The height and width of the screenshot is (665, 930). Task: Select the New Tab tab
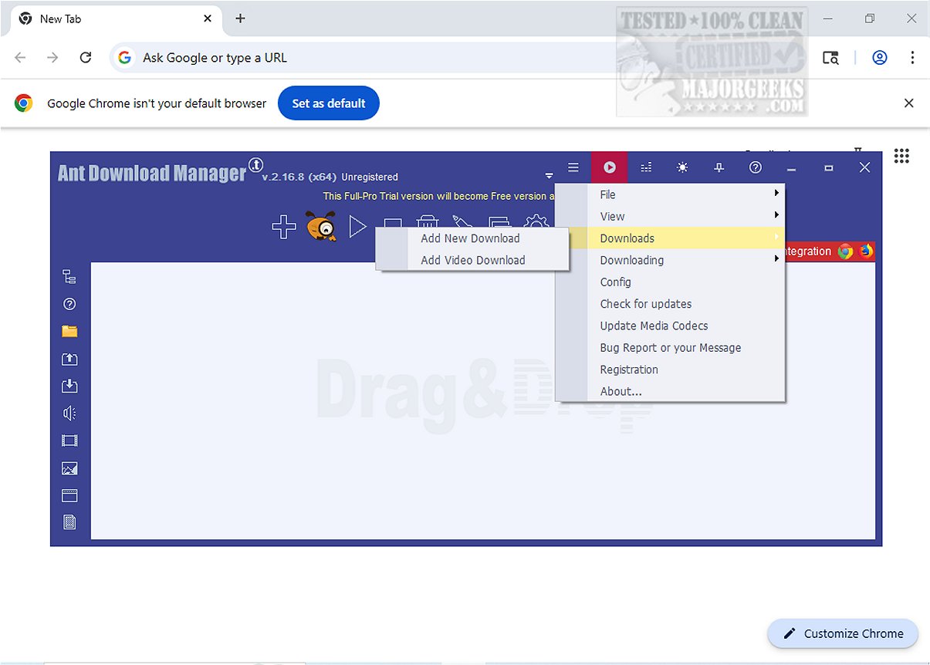[x=114, y=19]
